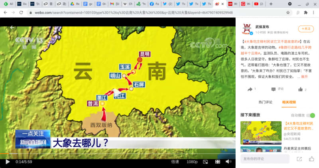Open the 武侯发布 account name
319x168 pixels.
262,27
